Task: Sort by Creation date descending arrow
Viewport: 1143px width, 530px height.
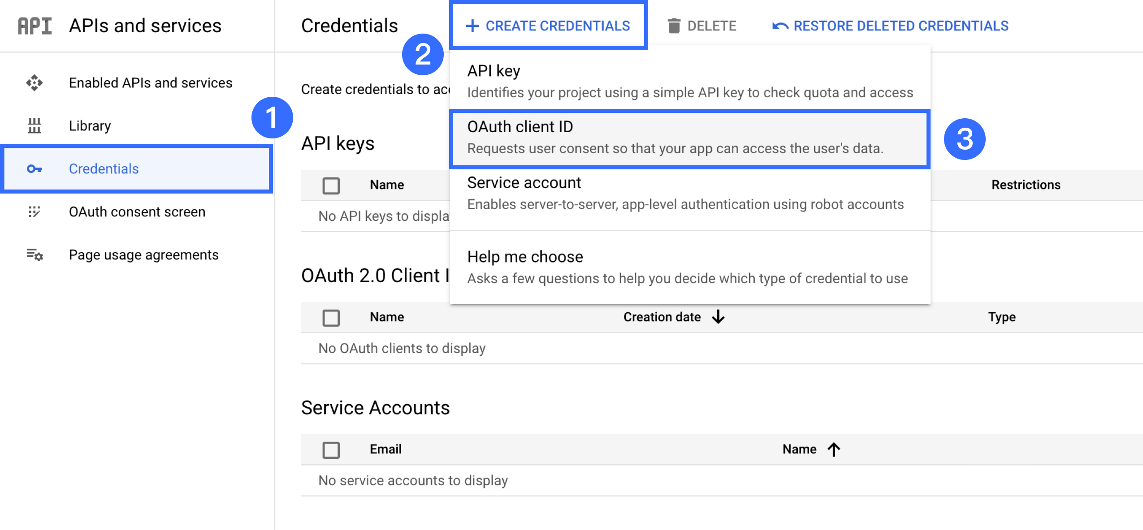Action: pos(718,317)
